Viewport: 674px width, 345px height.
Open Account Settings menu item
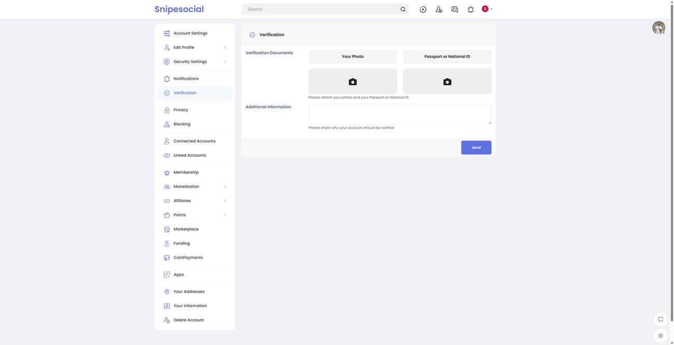(x=195, y=33)
